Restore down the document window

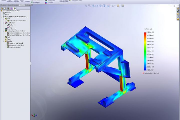coord(174,6)
